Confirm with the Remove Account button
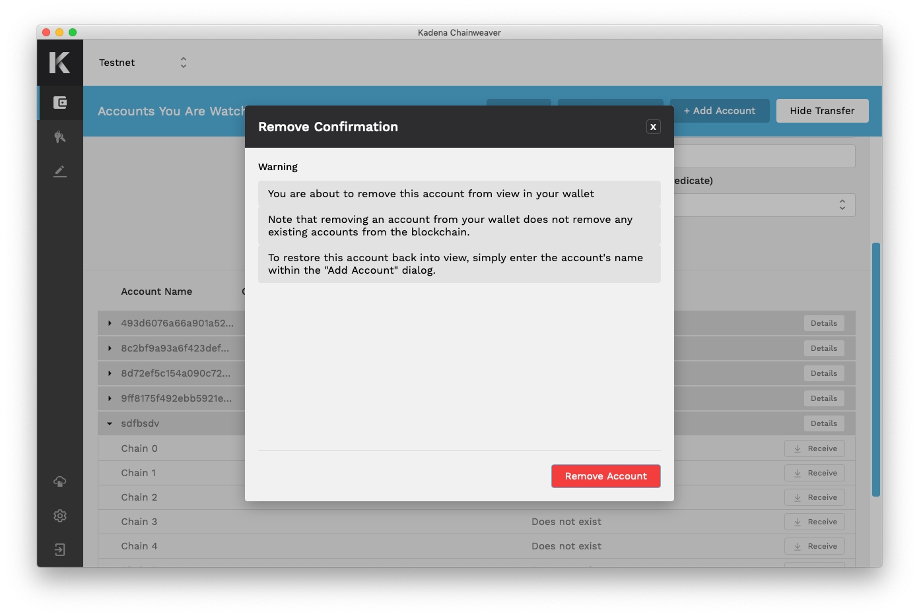 tap(605, 476)
